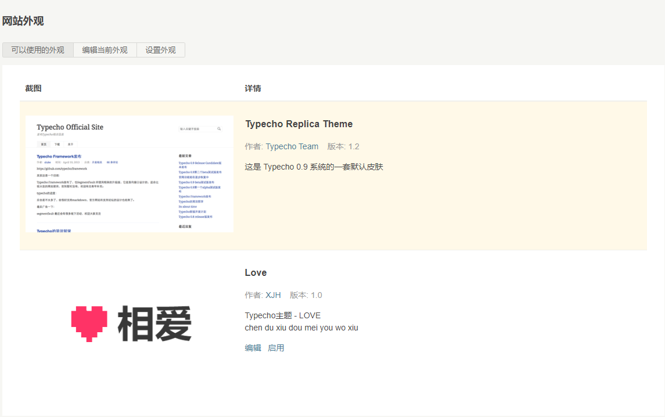Image resolution: width=665 pixels, height=417 pixels.
Task: Click the Typecho Replica Theme title
Action: pyautogui.click(x=299, y=124)
